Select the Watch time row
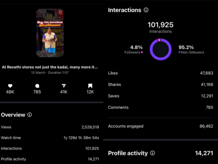The image size is (218, 164). 50,138
